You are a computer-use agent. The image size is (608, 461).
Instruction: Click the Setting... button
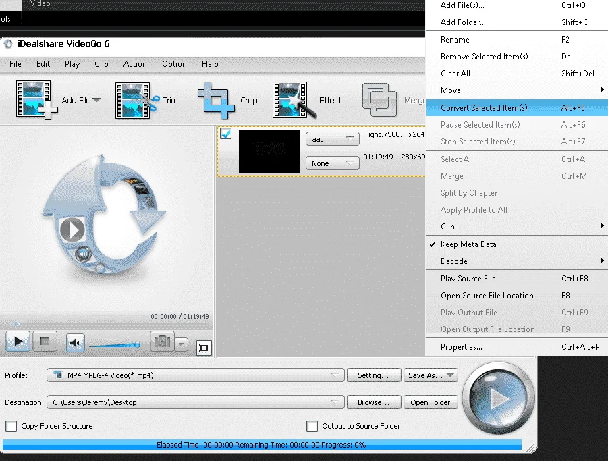coord(373,375)
